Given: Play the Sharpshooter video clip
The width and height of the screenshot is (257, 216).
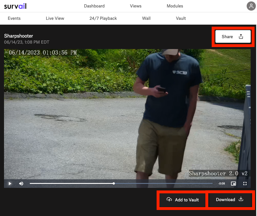Looking at the screenshot, I should [x=10, y=184].
